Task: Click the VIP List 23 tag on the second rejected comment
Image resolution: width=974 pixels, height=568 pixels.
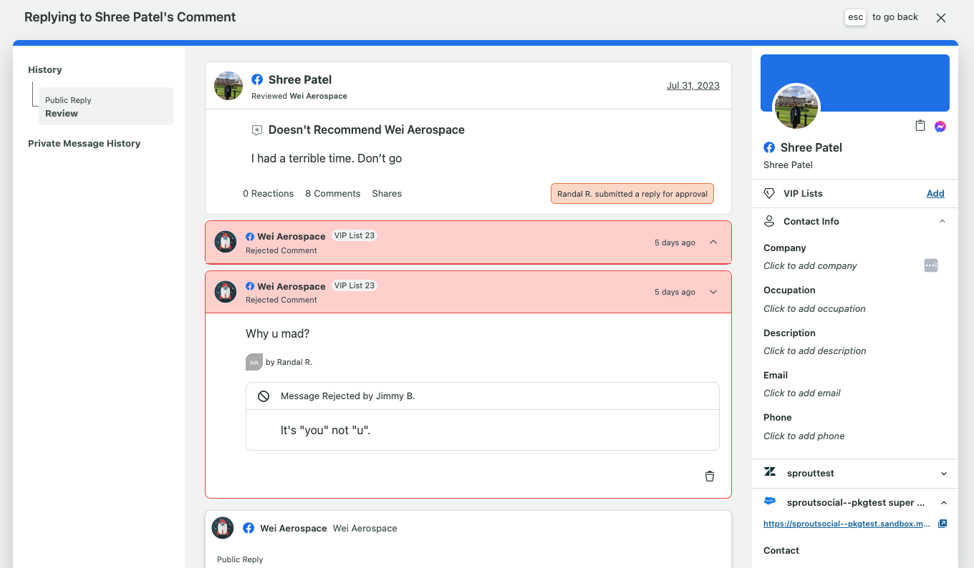Action: tap(355, 285)
